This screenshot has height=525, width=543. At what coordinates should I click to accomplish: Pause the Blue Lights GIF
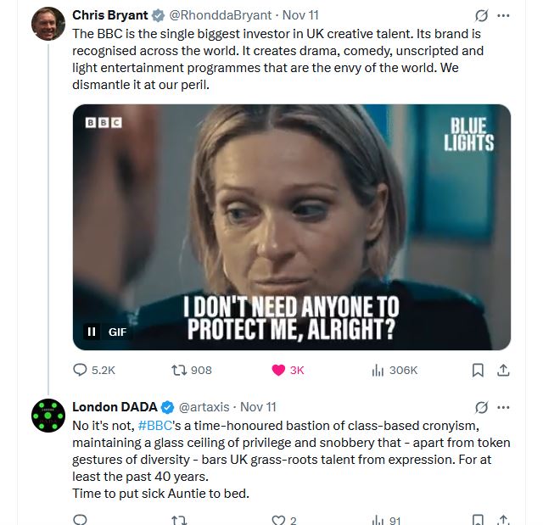92,332
